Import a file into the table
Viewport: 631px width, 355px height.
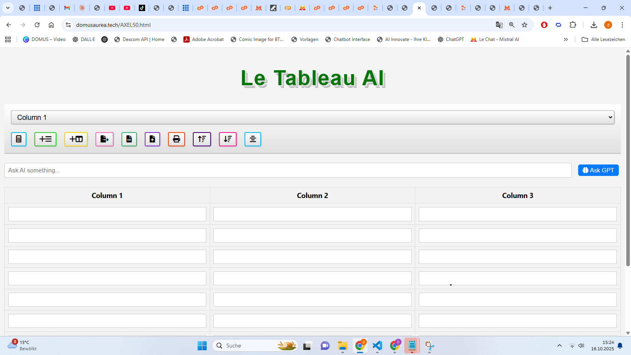[152, 139]
